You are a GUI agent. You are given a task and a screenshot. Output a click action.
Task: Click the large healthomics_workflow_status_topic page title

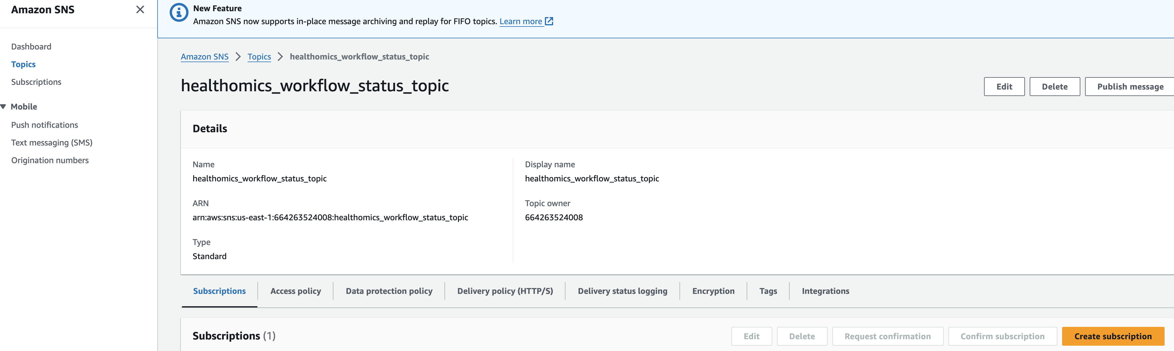(x=315, y=86)
